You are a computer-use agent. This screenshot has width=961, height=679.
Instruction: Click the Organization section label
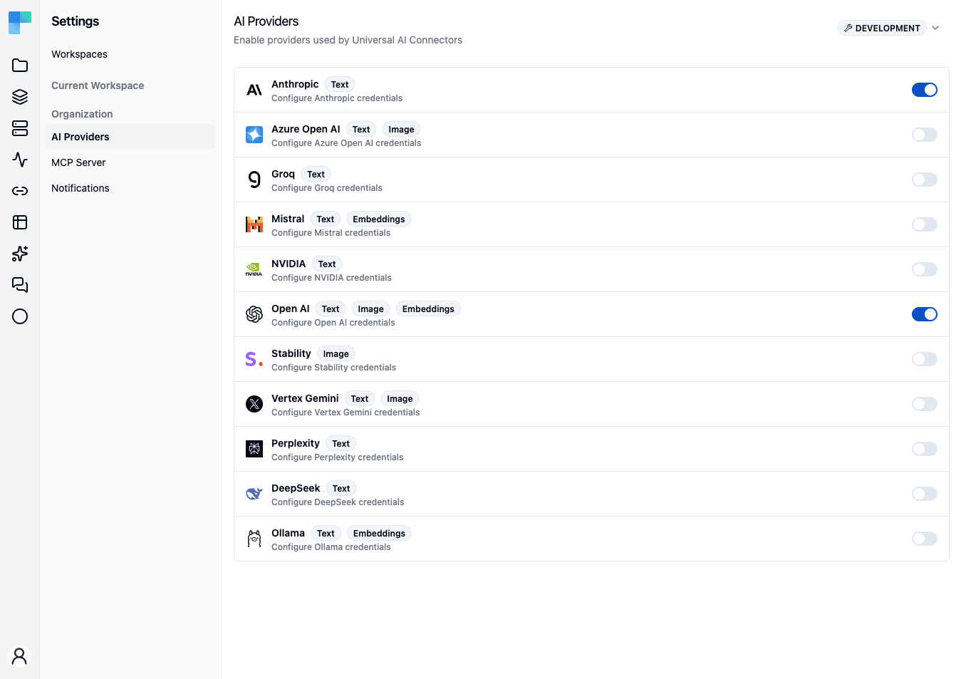click(x=82, y=114)
